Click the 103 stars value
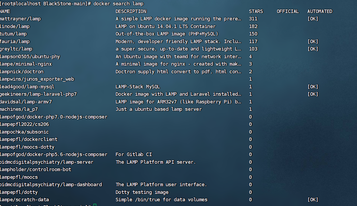This screenshot has height=206, width=357. [x=253, y=49]
